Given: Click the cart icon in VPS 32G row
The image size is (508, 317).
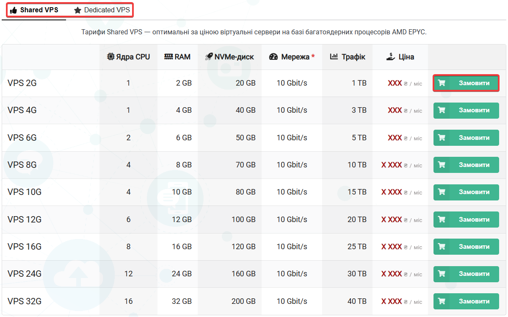Looking at the screenshot, I should click(442, 301).
